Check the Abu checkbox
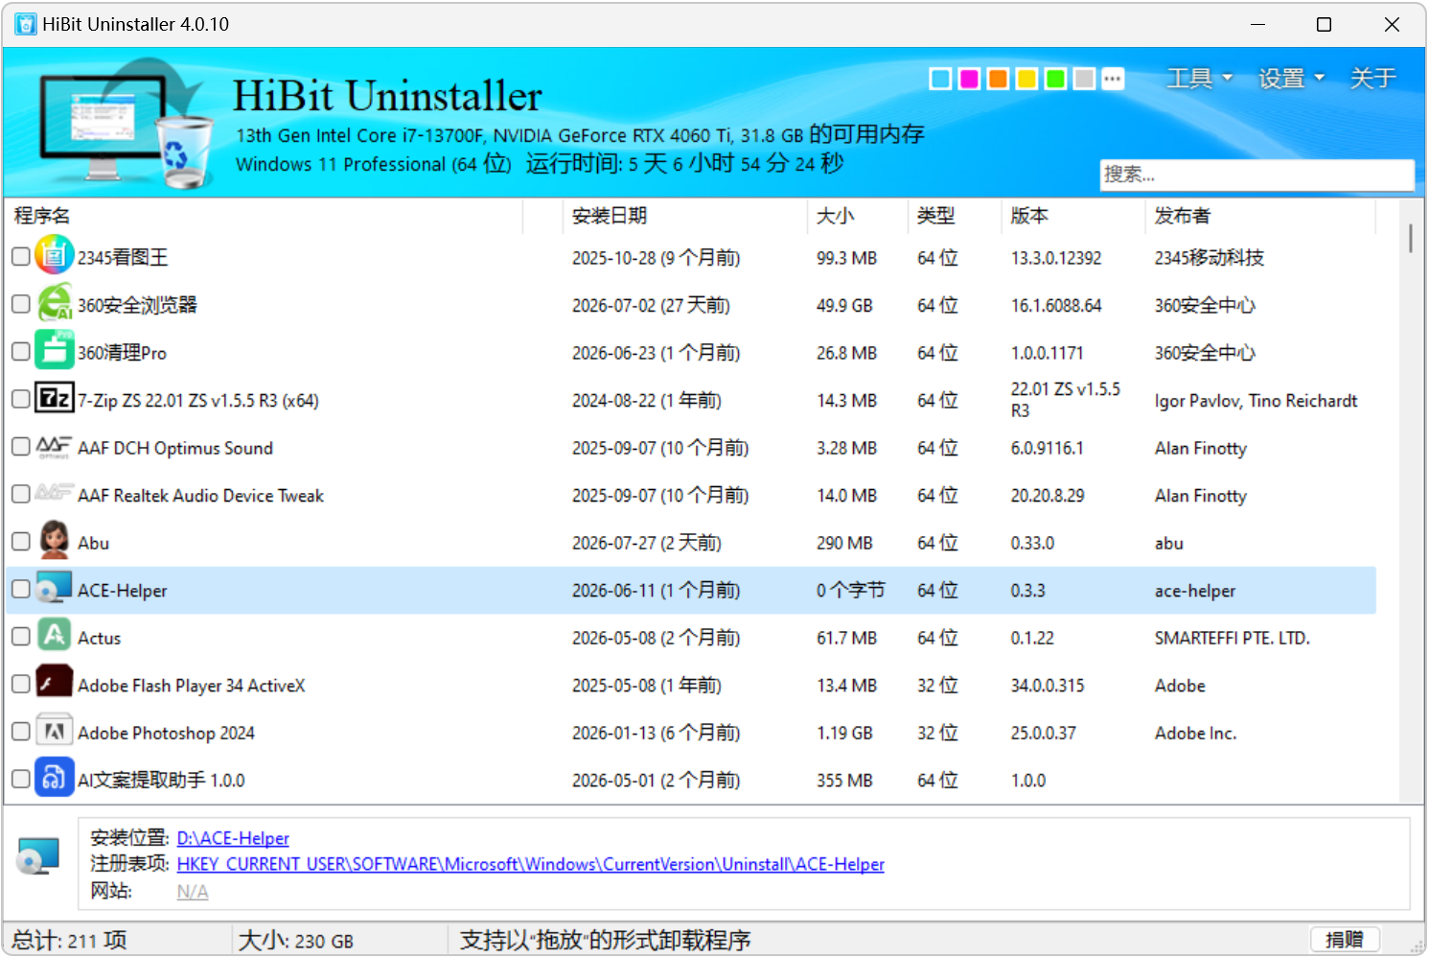 [21, 542]
